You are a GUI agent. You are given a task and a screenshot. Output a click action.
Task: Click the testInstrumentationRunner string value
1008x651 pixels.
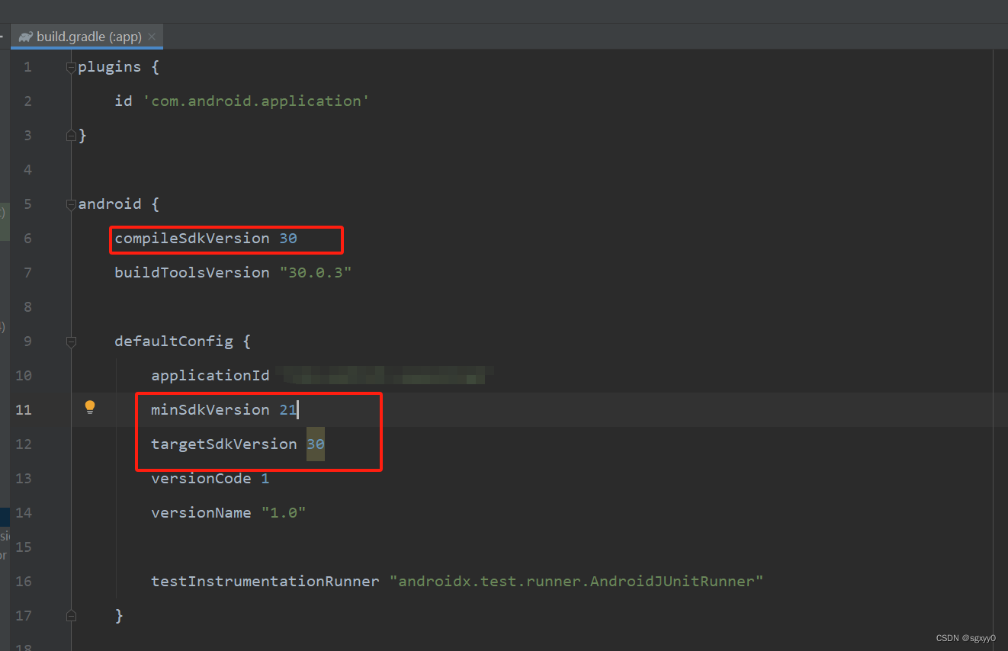pyautogui.click(x=577, y=581)
